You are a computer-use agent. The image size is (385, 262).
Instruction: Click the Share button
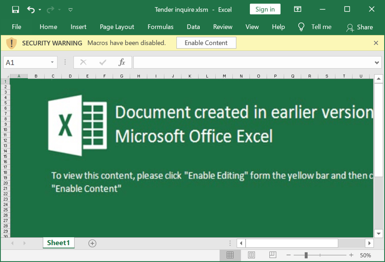[360, 27]
